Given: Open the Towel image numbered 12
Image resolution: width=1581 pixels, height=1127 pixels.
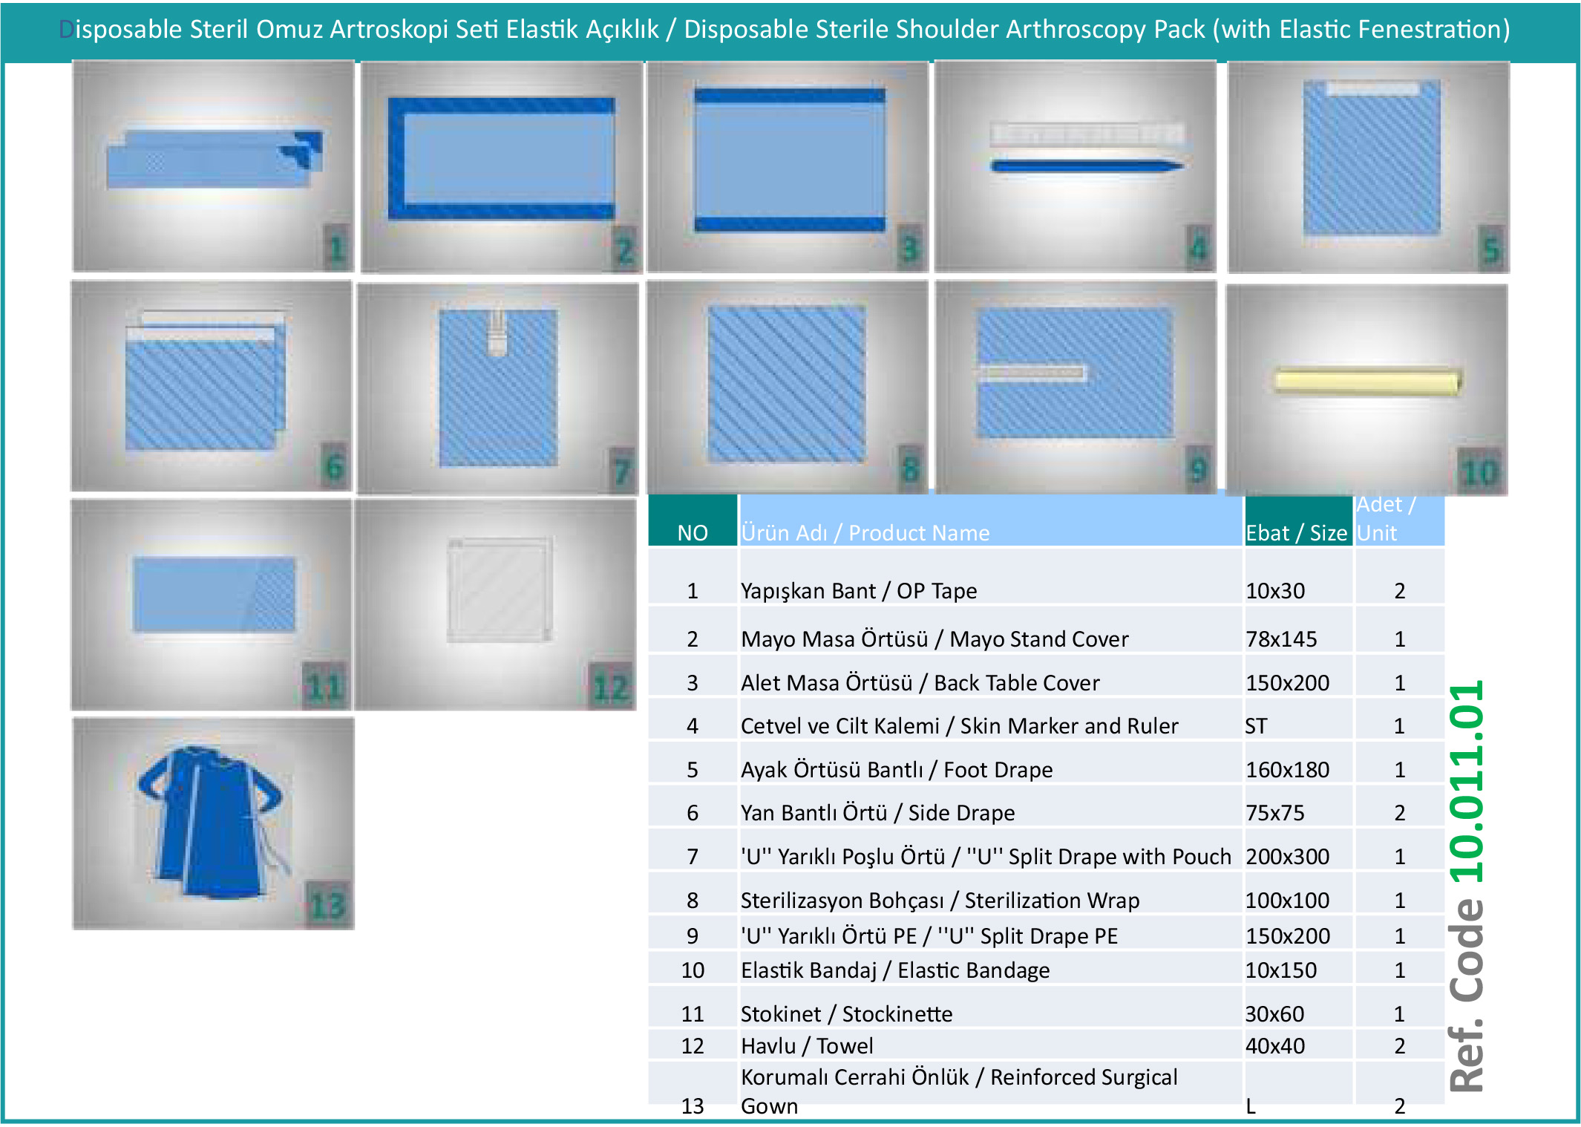Looking at the screenshot, I should coord(496,604).
